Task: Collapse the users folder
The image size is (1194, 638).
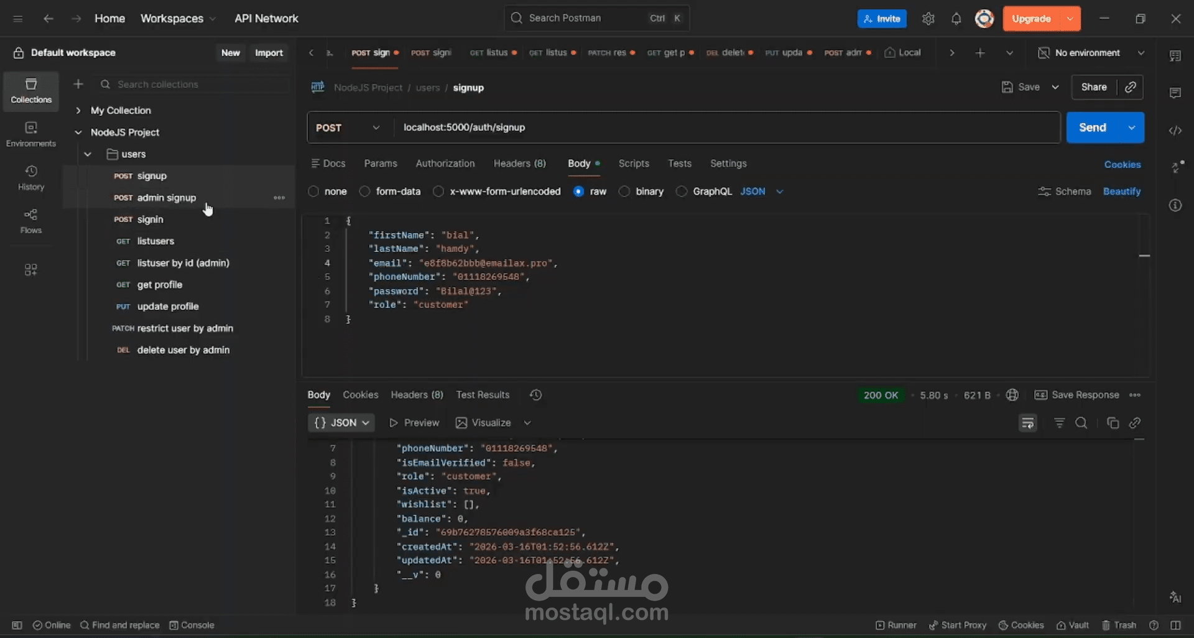Action: [88, 154]
